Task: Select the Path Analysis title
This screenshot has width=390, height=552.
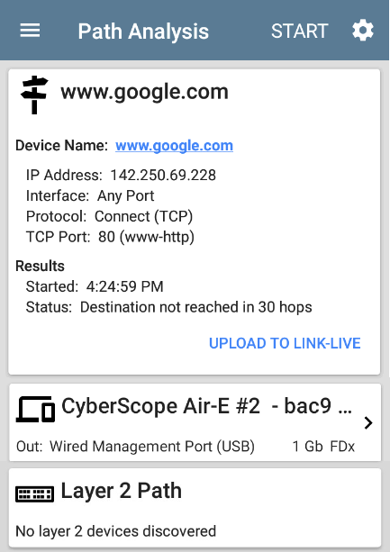Action: (x=143, y=31)
